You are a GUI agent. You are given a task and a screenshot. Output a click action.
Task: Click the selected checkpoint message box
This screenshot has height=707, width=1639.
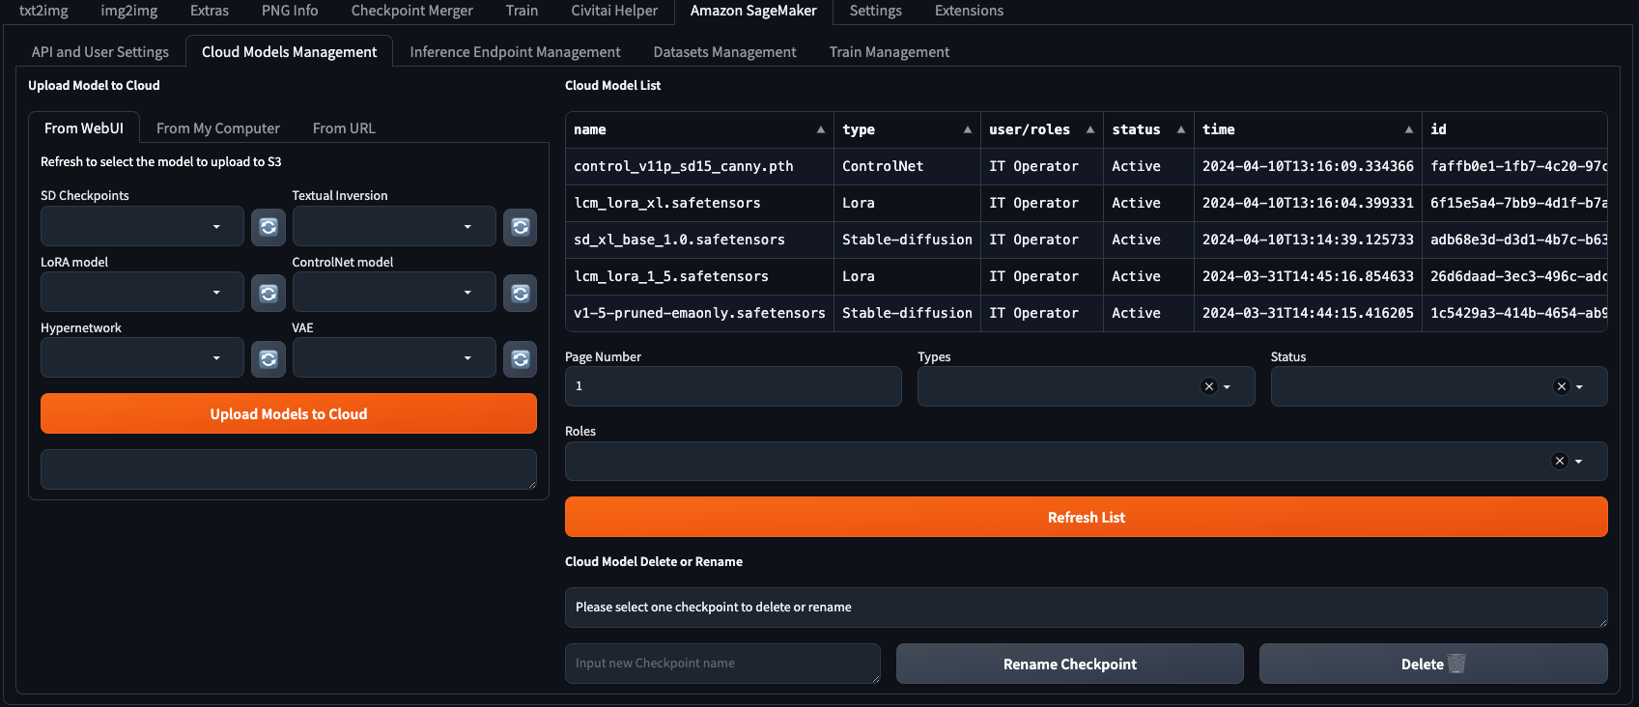1087,608
